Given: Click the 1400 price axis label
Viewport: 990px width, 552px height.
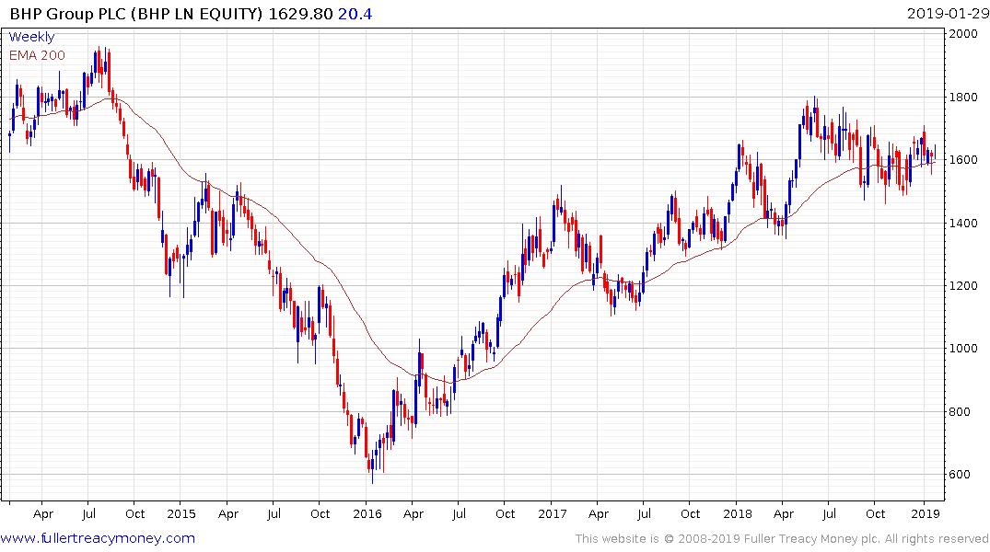Looking at the screenshot, I should [965, 224].
